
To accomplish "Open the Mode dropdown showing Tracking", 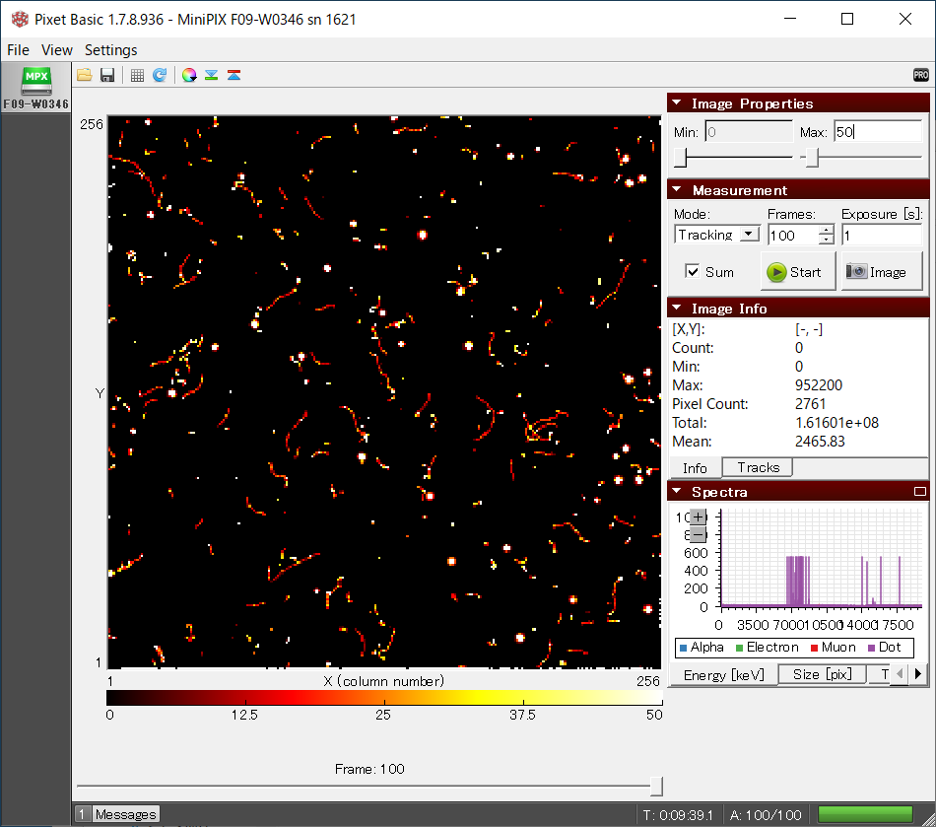I will [x=716, y=235].
